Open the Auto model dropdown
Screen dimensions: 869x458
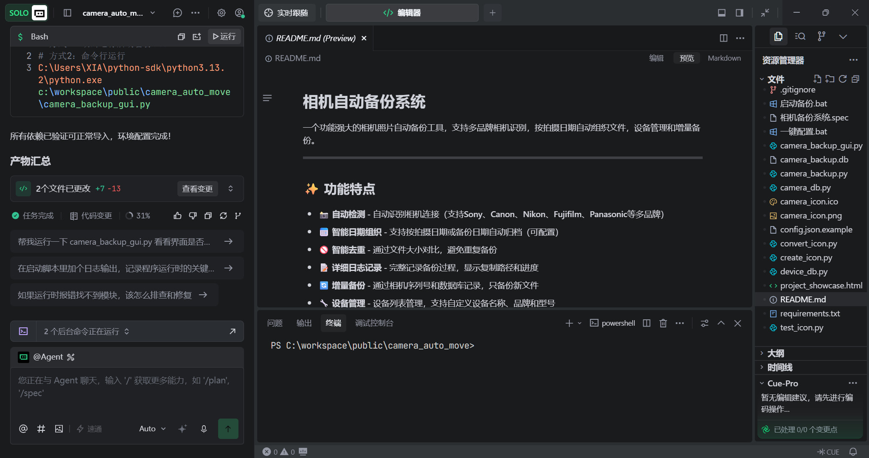click(152, 429)
